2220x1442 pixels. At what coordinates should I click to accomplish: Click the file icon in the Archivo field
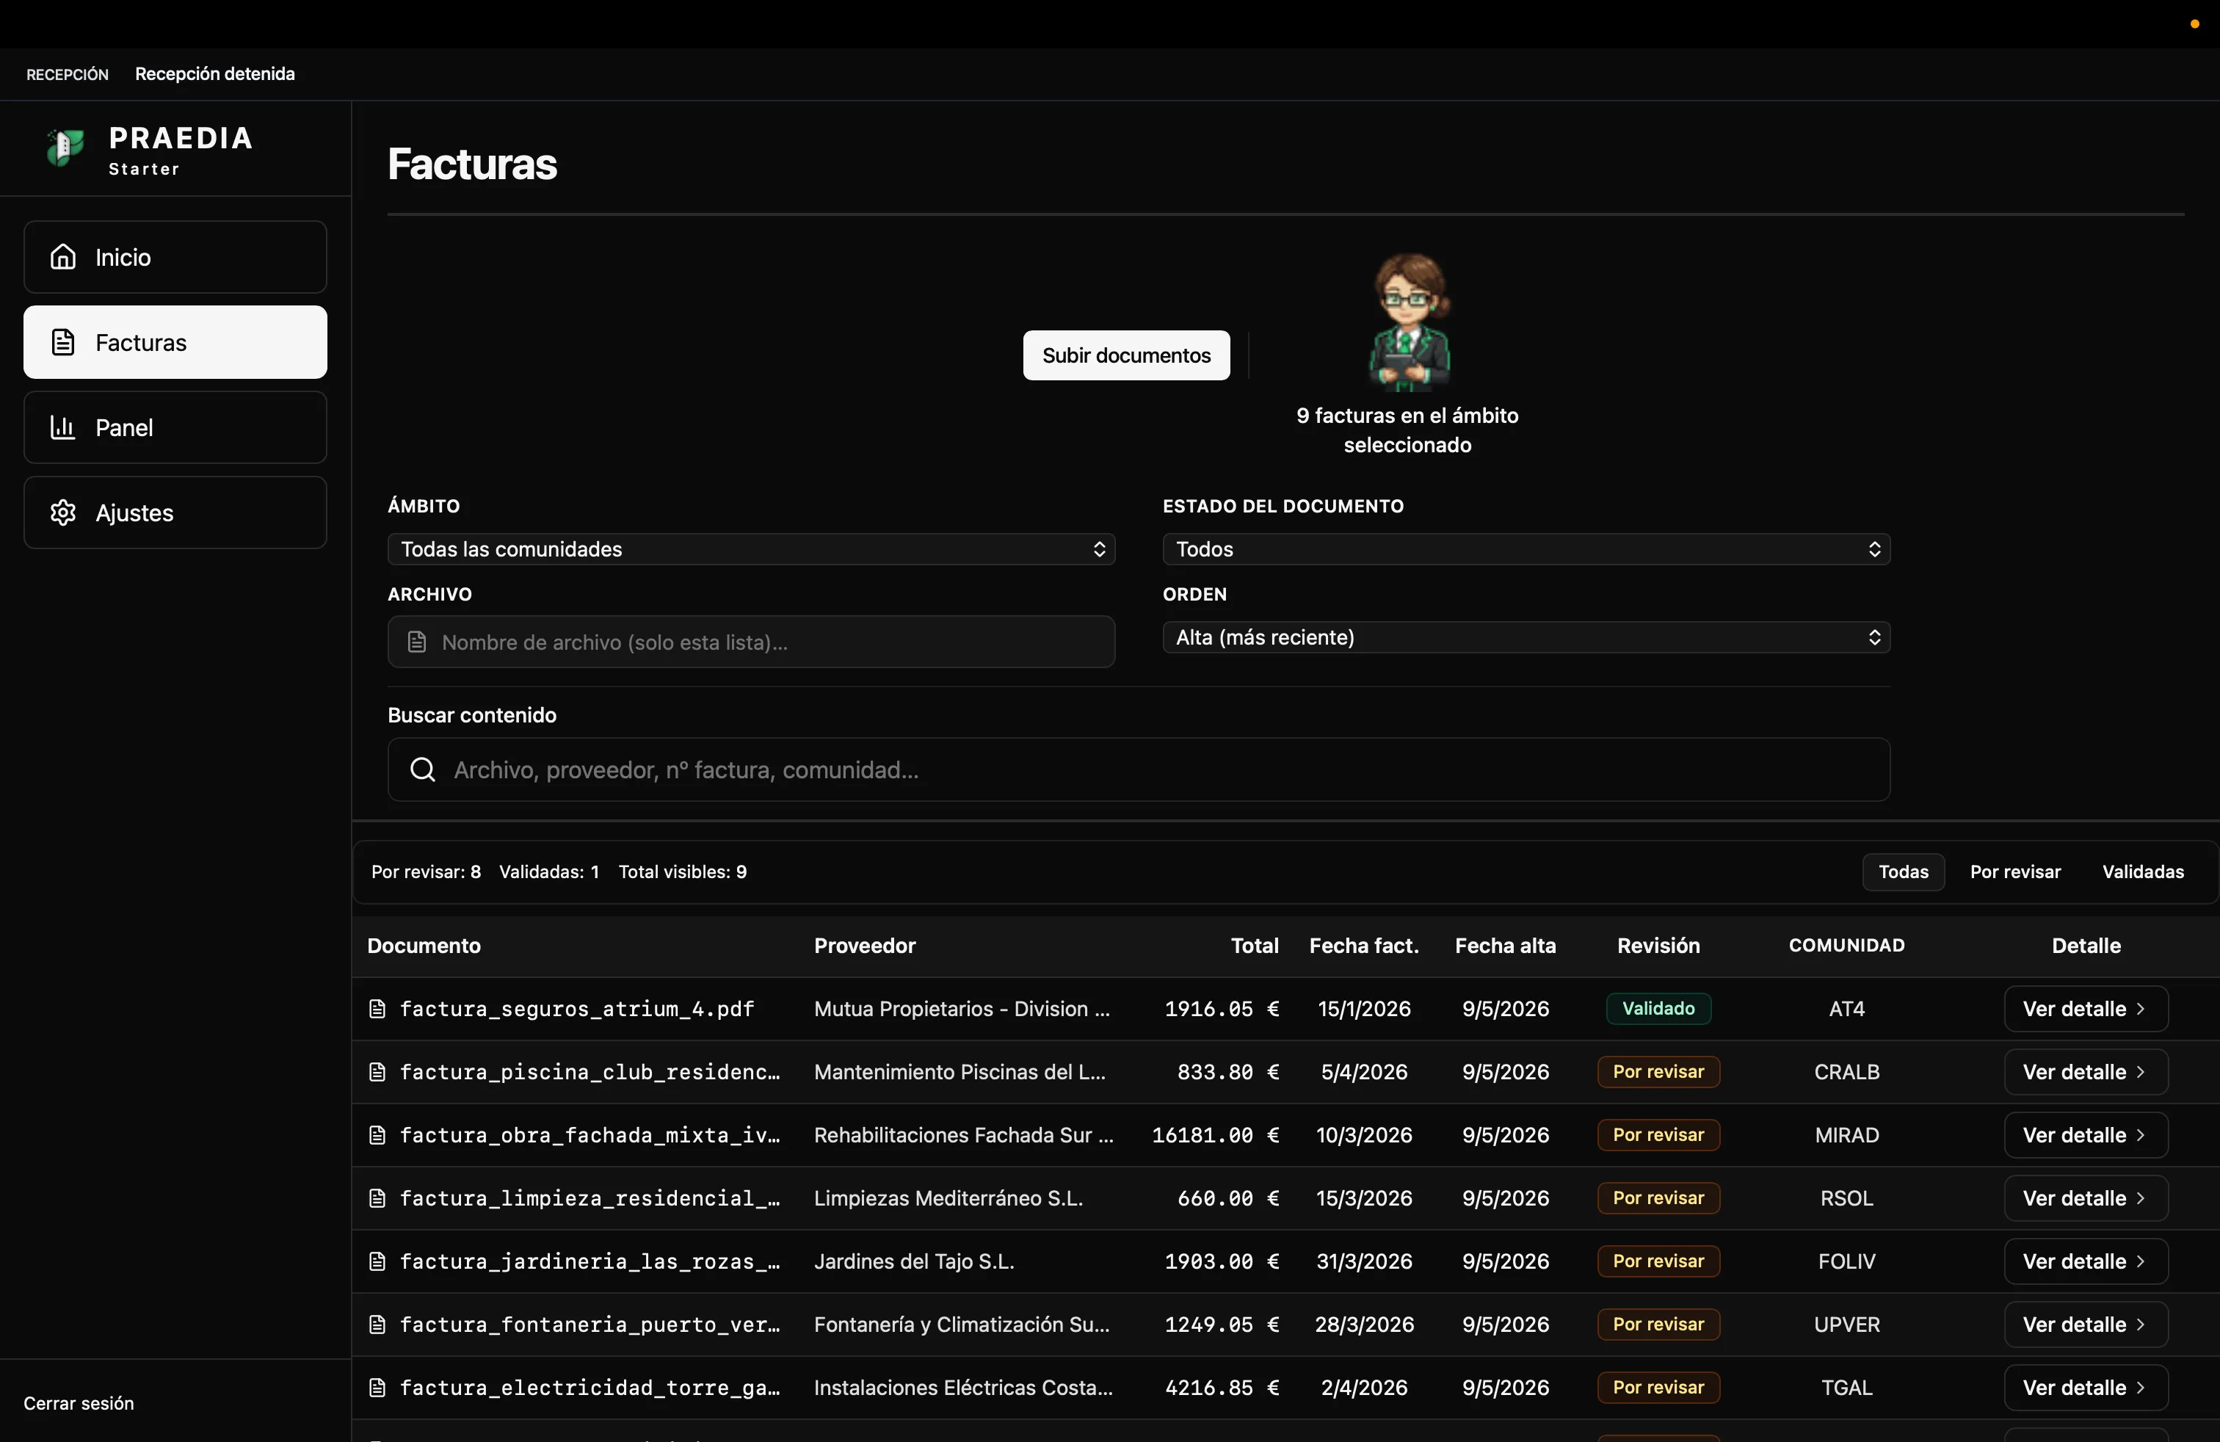(417, 642)
